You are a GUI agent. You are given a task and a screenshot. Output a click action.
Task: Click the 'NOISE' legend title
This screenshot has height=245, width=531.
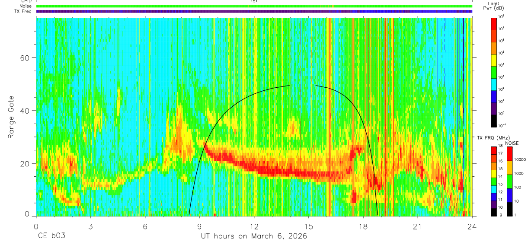coord(512,143)
